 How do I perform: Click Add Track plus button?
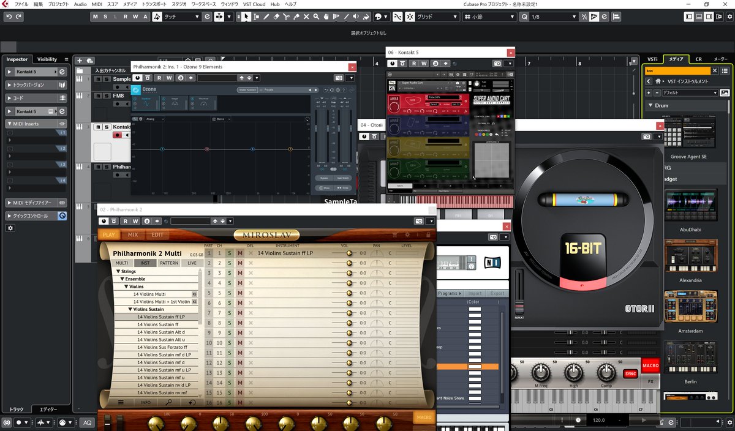point(80,60)
